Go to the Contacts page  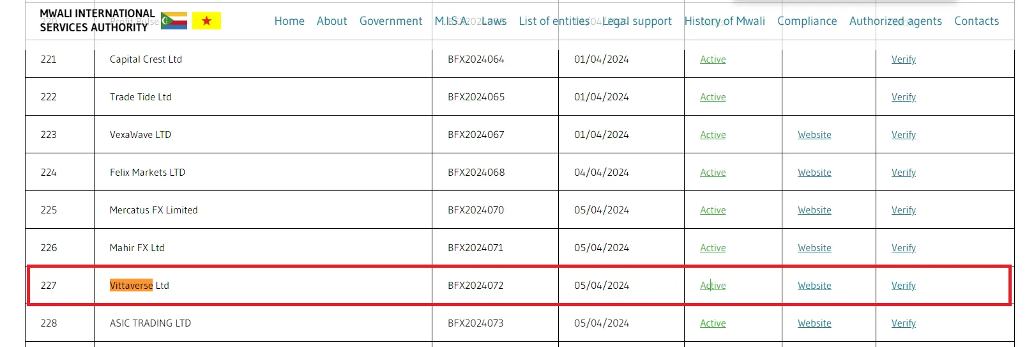coord(977,21)
